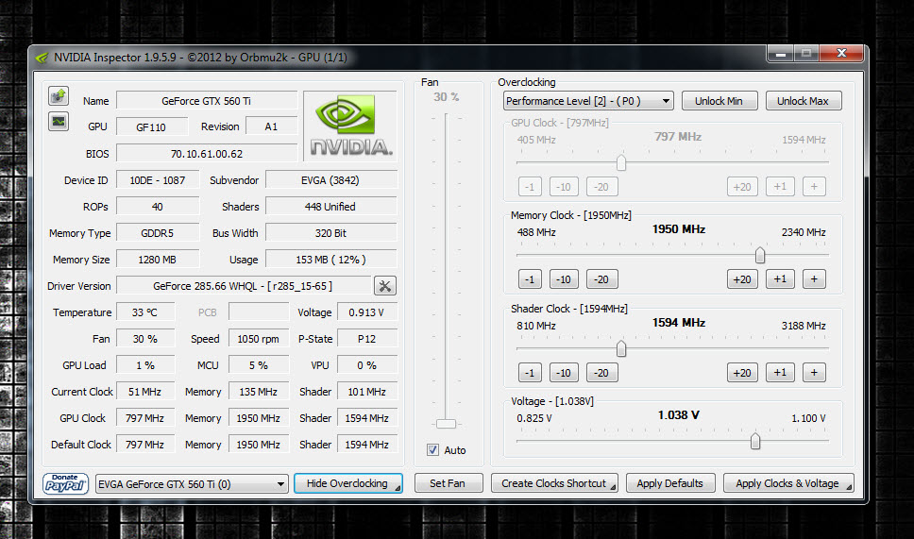Click the GPU GF110 field
Image resolution: width=914 pixels, height=539 pixels.
[x=152, y=126]
